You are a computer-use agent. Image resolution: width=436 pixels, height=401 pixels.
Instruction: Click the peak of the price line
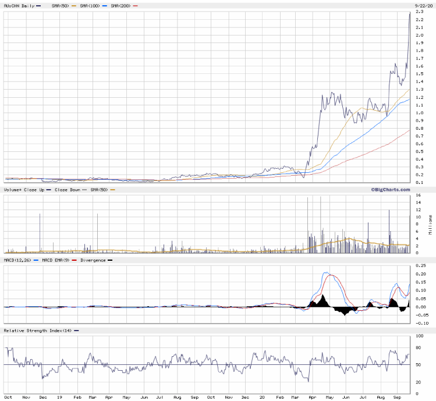tap(410, 13)
